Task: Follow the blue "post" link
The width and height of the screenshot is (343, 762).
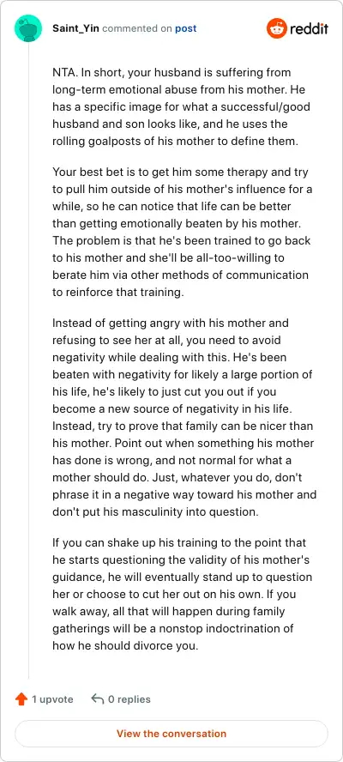Action: tap(185, 28)
